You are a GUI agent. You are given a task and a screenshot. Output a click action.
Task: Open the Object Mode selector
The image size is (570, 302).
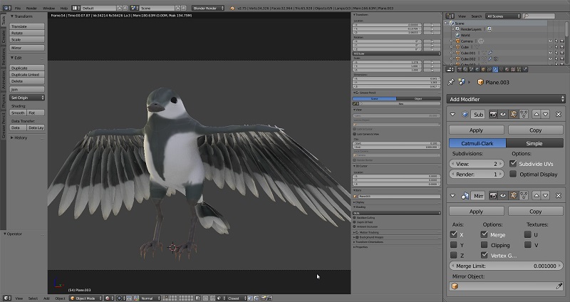(x=85, y=298)
